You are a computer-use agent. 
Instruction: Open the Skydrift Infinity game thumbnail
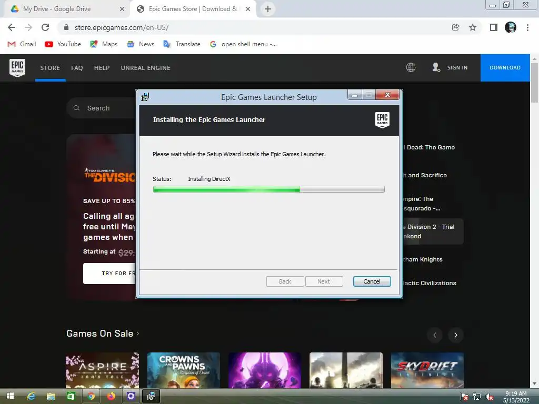pos(427,370)
